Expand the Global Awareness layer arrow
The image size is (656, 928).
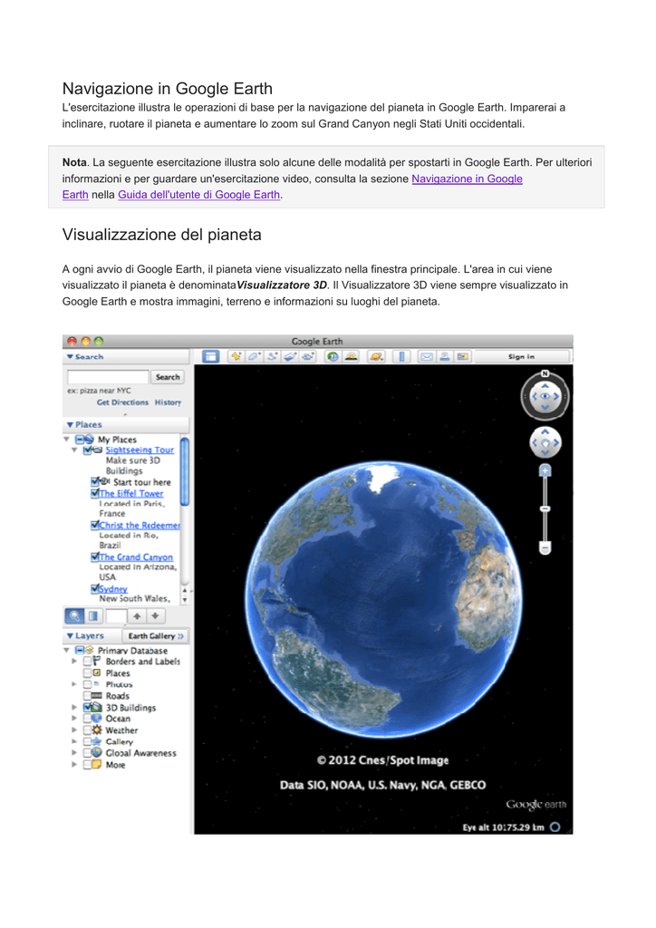pos(74,753)
